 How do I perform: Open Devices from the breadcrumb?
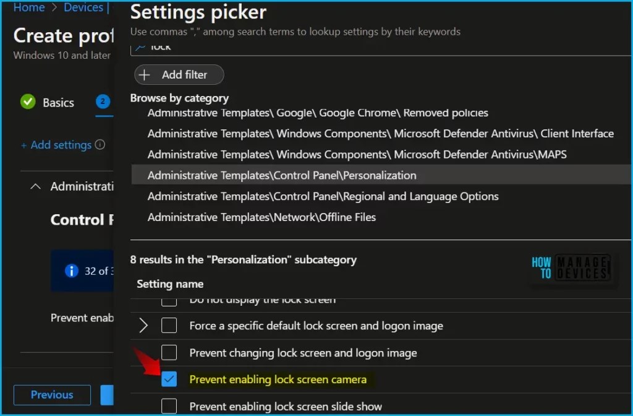click(x=83, y=7)
